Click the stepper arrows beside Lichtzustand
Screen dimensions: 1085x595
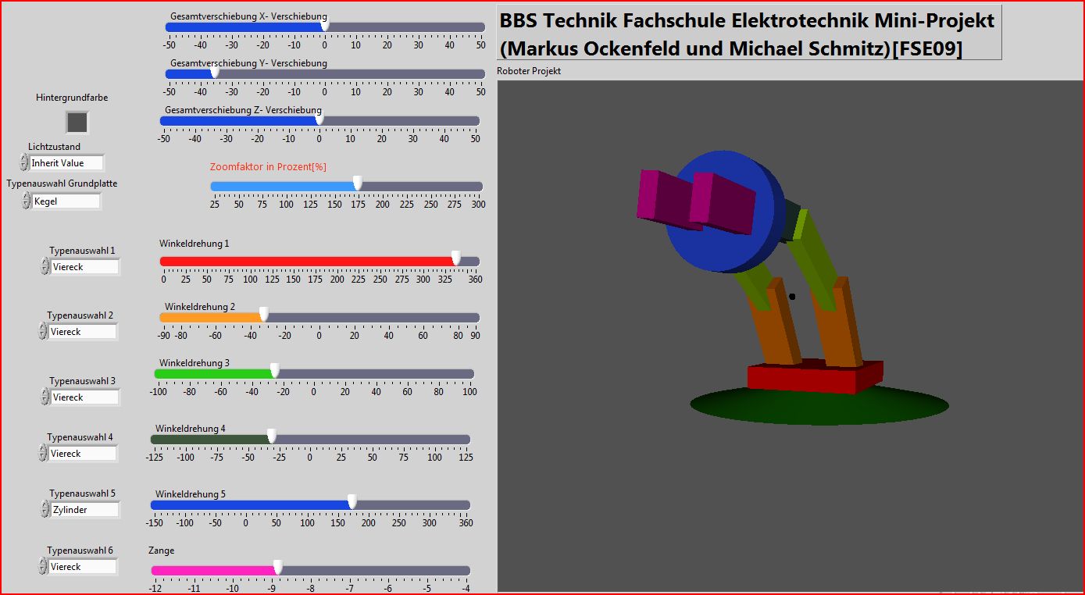tap(23, 162)
